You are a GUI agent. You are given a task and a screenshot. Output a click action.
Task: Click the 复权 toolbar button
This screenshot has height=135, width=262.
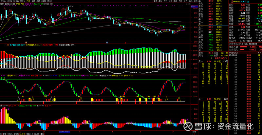click(x=156, y=1)
